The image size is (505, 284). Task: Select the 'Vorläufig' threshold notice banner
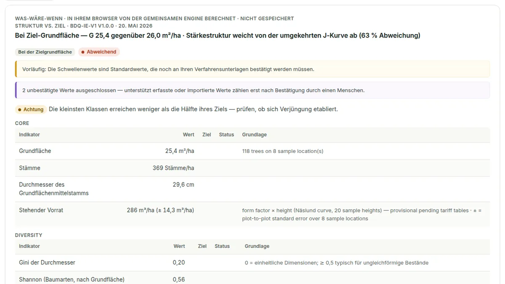(x=252, y=69)
